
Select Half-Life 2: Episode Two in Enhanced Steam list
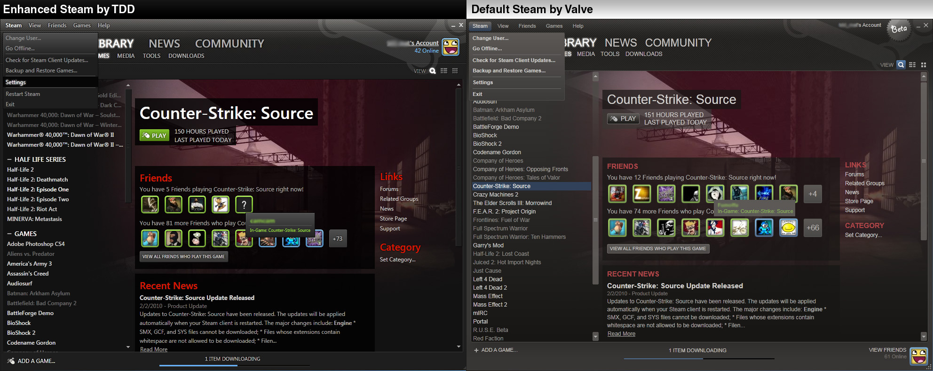coord(38,199)
